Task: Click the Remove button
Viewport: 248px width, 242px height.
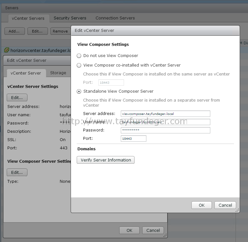Action: tap(60, 31)
